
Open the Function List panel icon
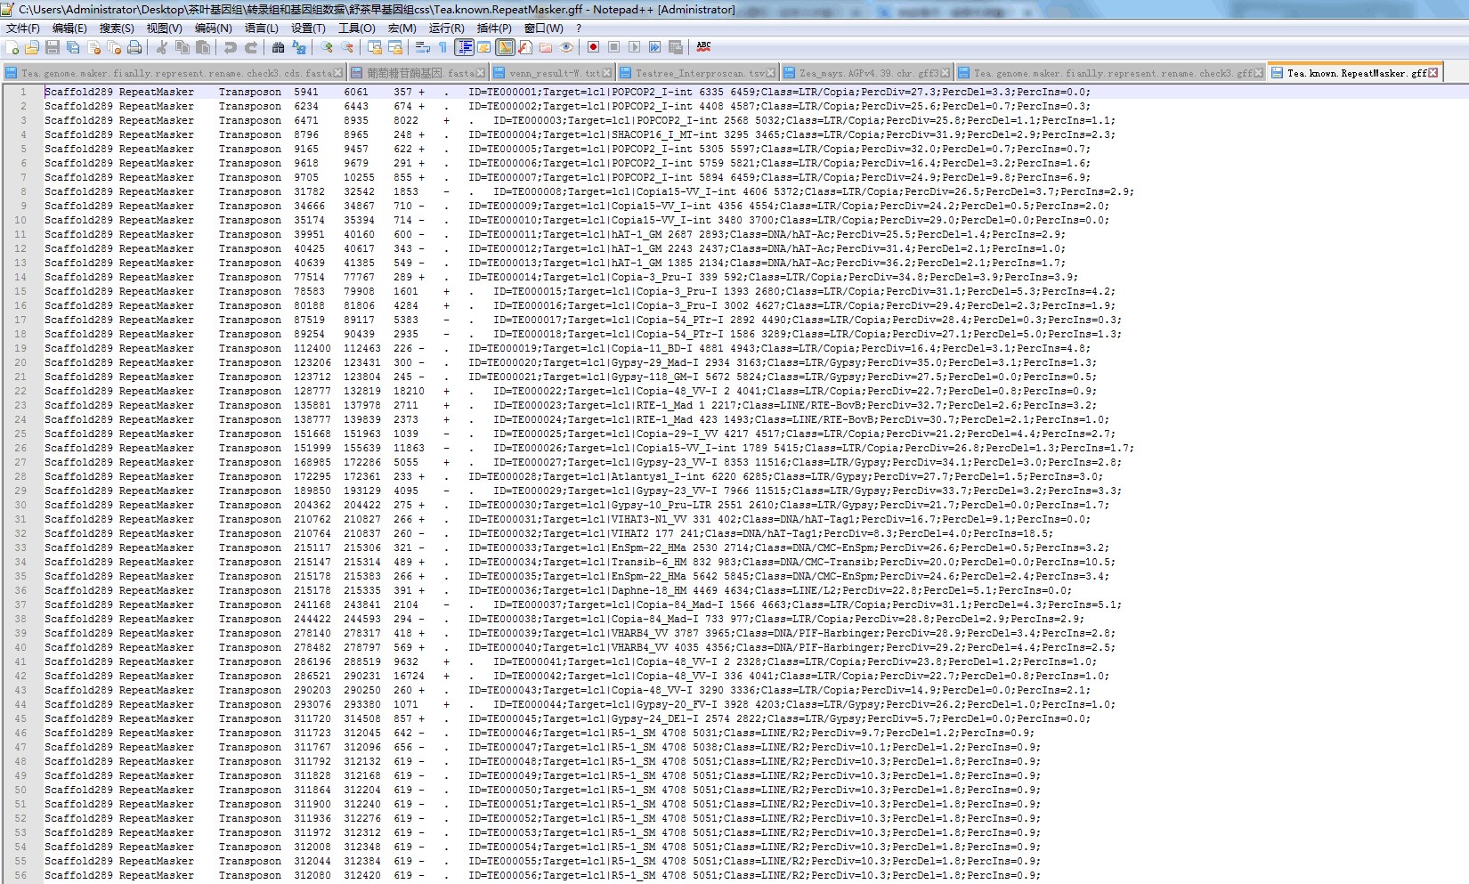525,47
